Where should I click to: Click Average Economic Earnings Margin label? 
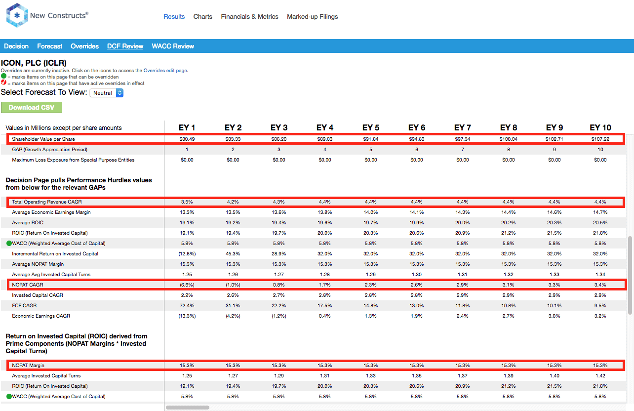[x=51, y=212]
